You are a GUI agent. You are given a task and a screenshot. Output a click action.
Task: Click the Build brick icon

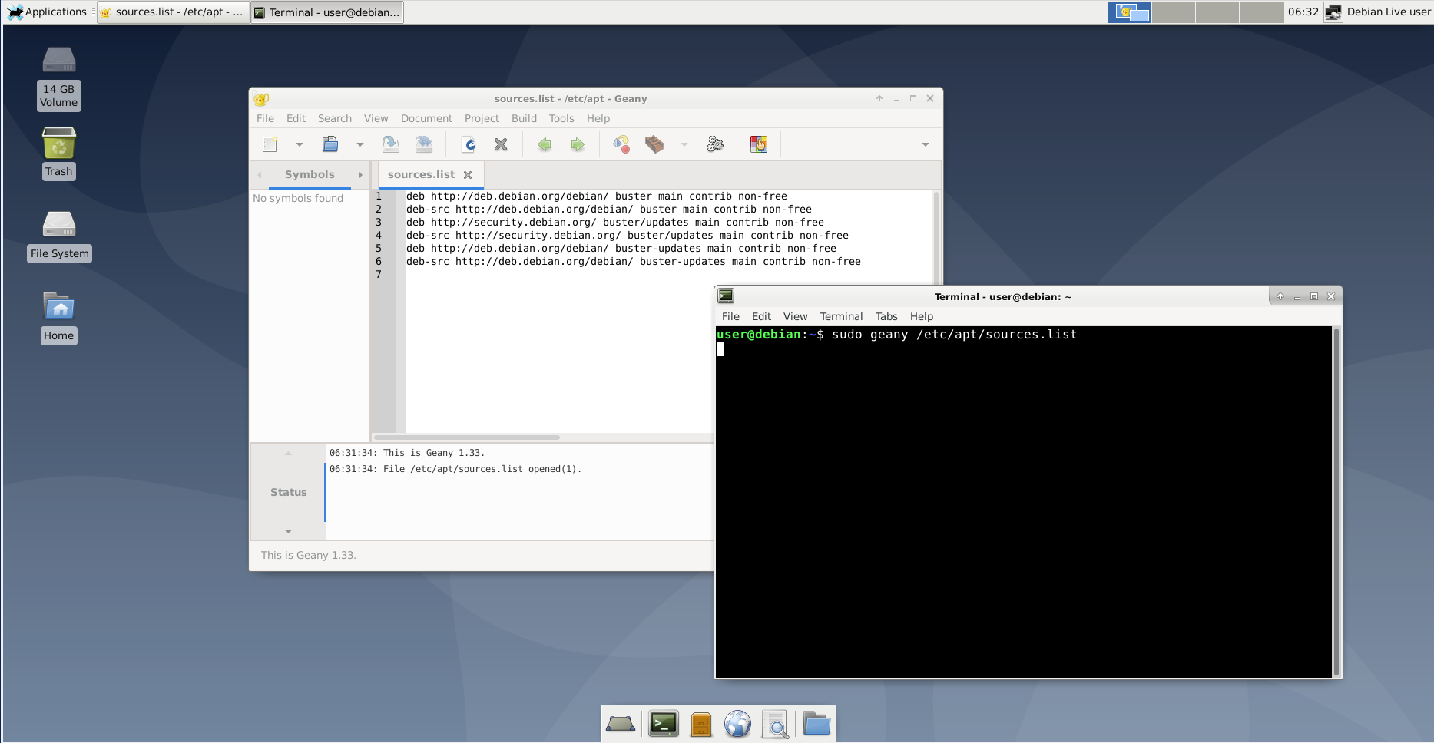pos(654,144)
